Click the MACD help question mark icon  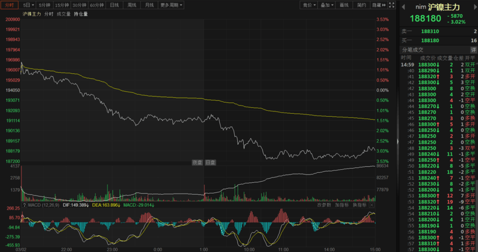click(x=24, y=205)
